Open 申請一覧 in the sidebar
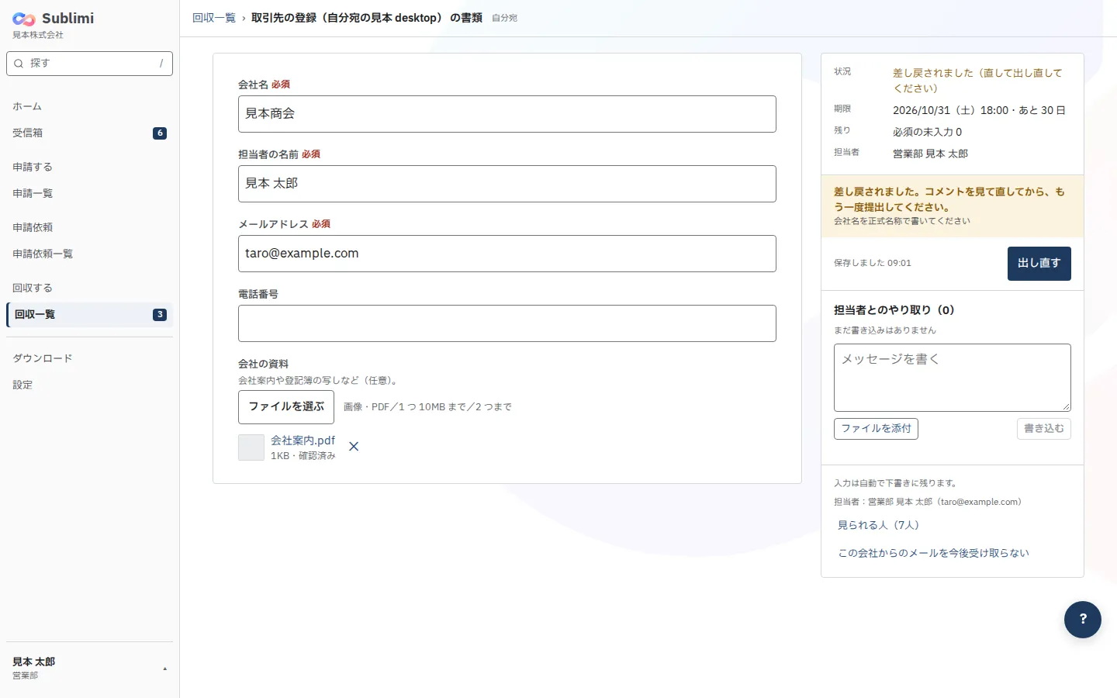The image size is (1117, 698). pyautogui.click(x=89, y=194)
